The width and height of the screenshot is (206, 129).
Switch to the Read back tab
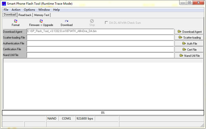click(x=25, y=15)
